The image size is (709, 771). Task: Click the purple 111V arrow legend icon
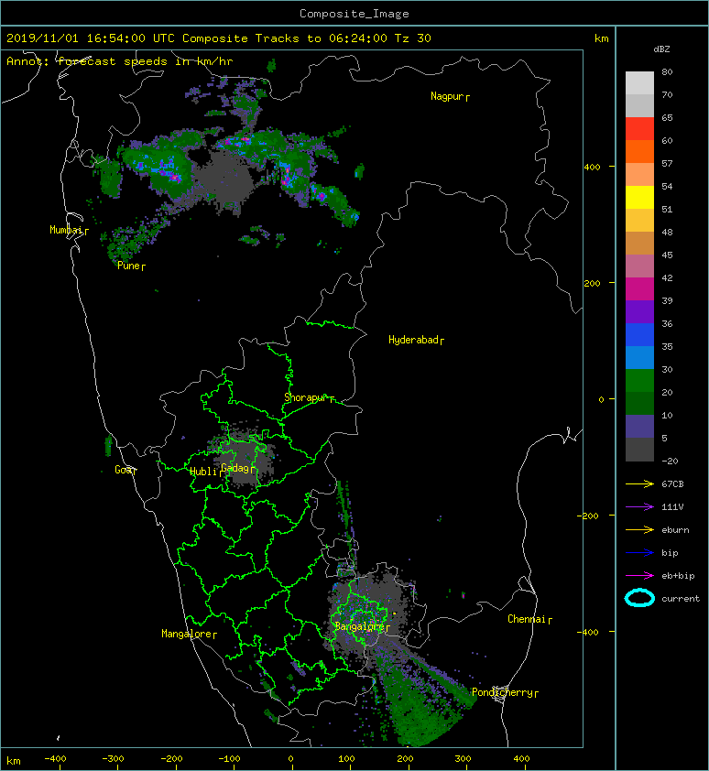point(639,507)
